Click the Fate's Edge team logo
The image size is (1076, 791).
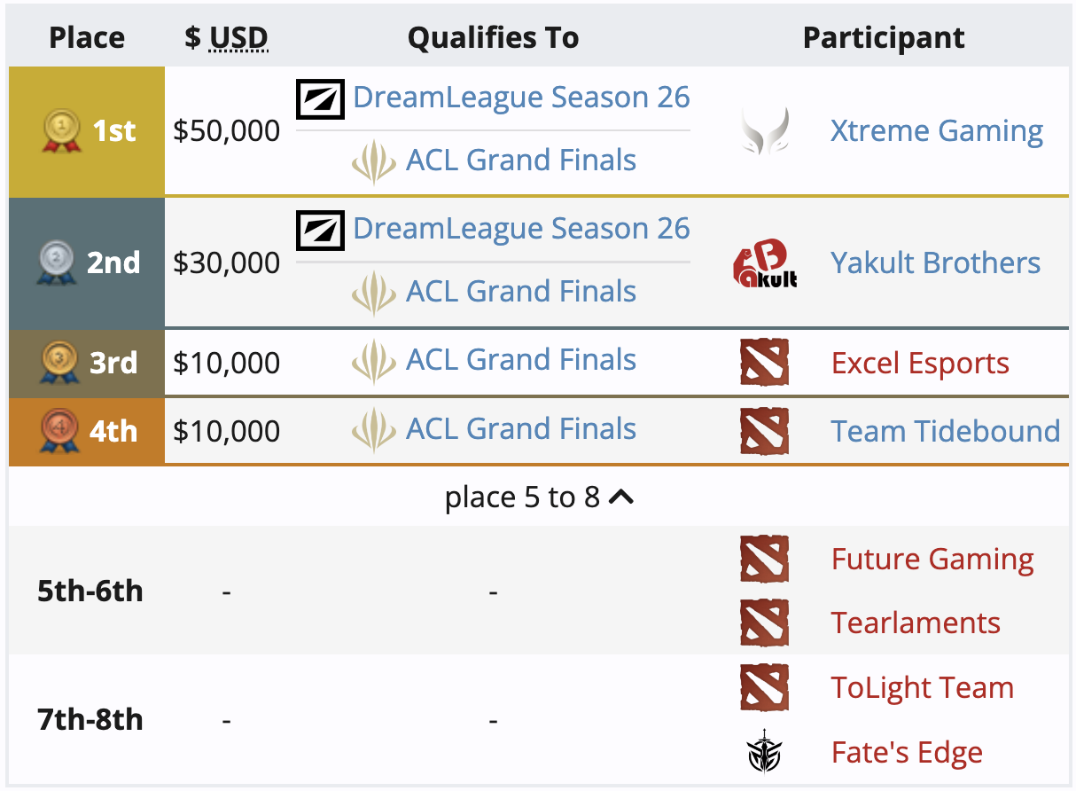click(764, 753)
